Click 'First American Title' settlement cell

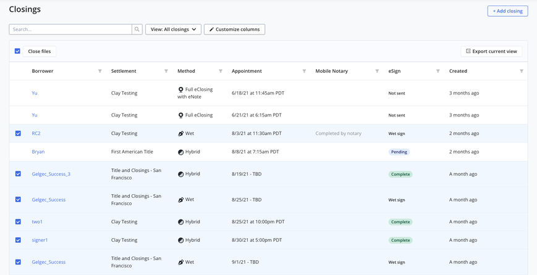132,152
